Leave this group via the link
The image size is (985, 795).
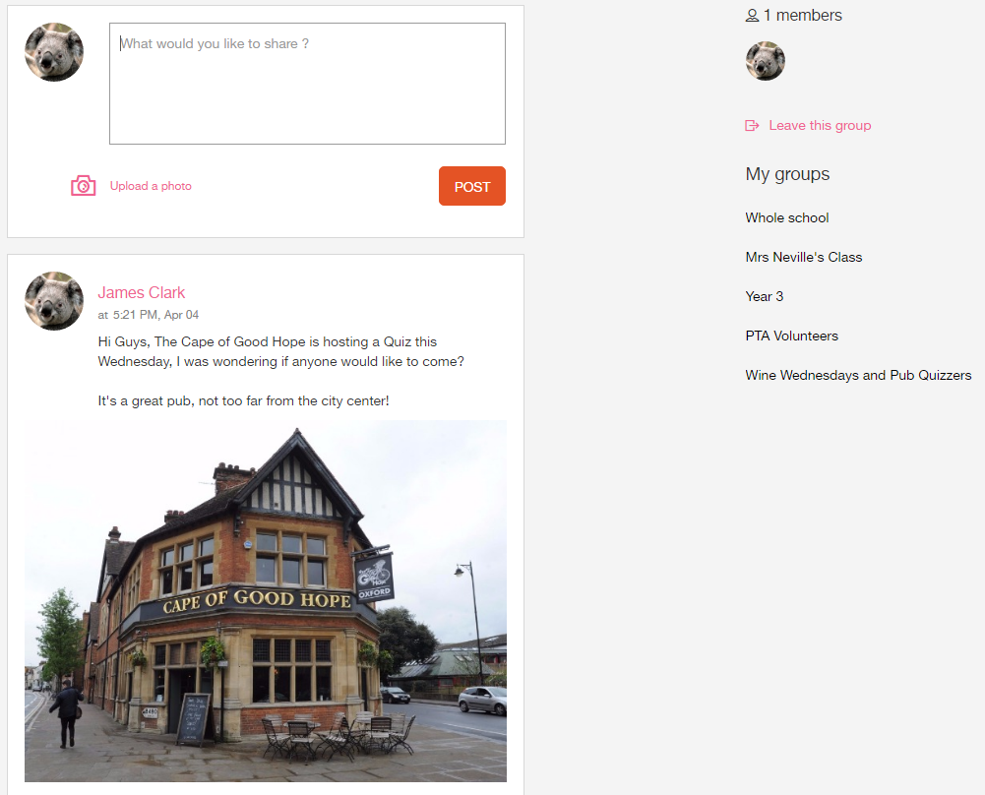pos(820,126)
